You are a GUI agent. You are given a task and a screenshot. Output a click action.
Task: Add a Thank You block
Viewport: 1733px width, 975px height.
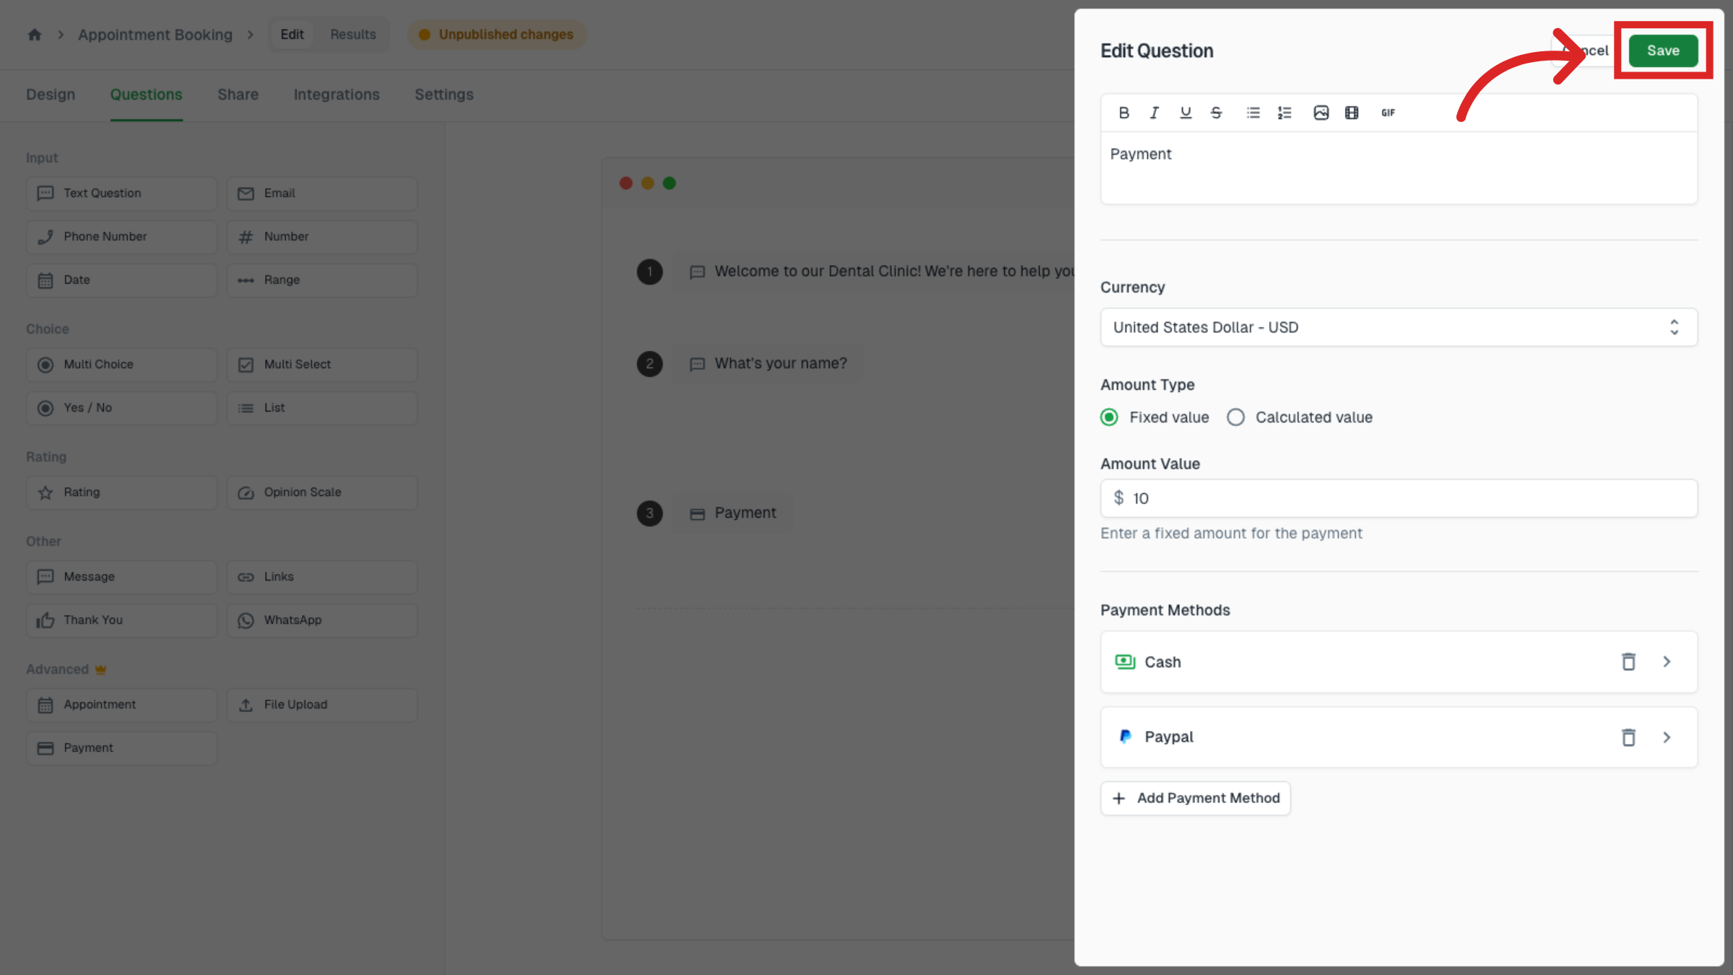[x=121, y=620]
